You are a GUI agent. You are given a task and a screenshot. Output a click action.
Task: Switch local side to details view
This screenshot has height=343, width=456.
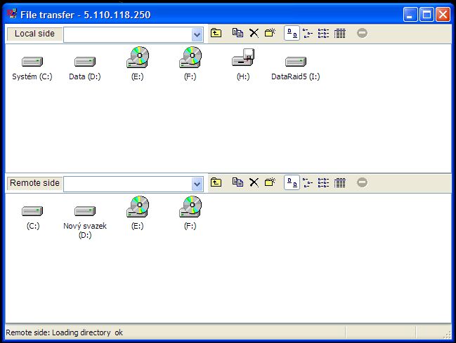[x=340, y=33]
